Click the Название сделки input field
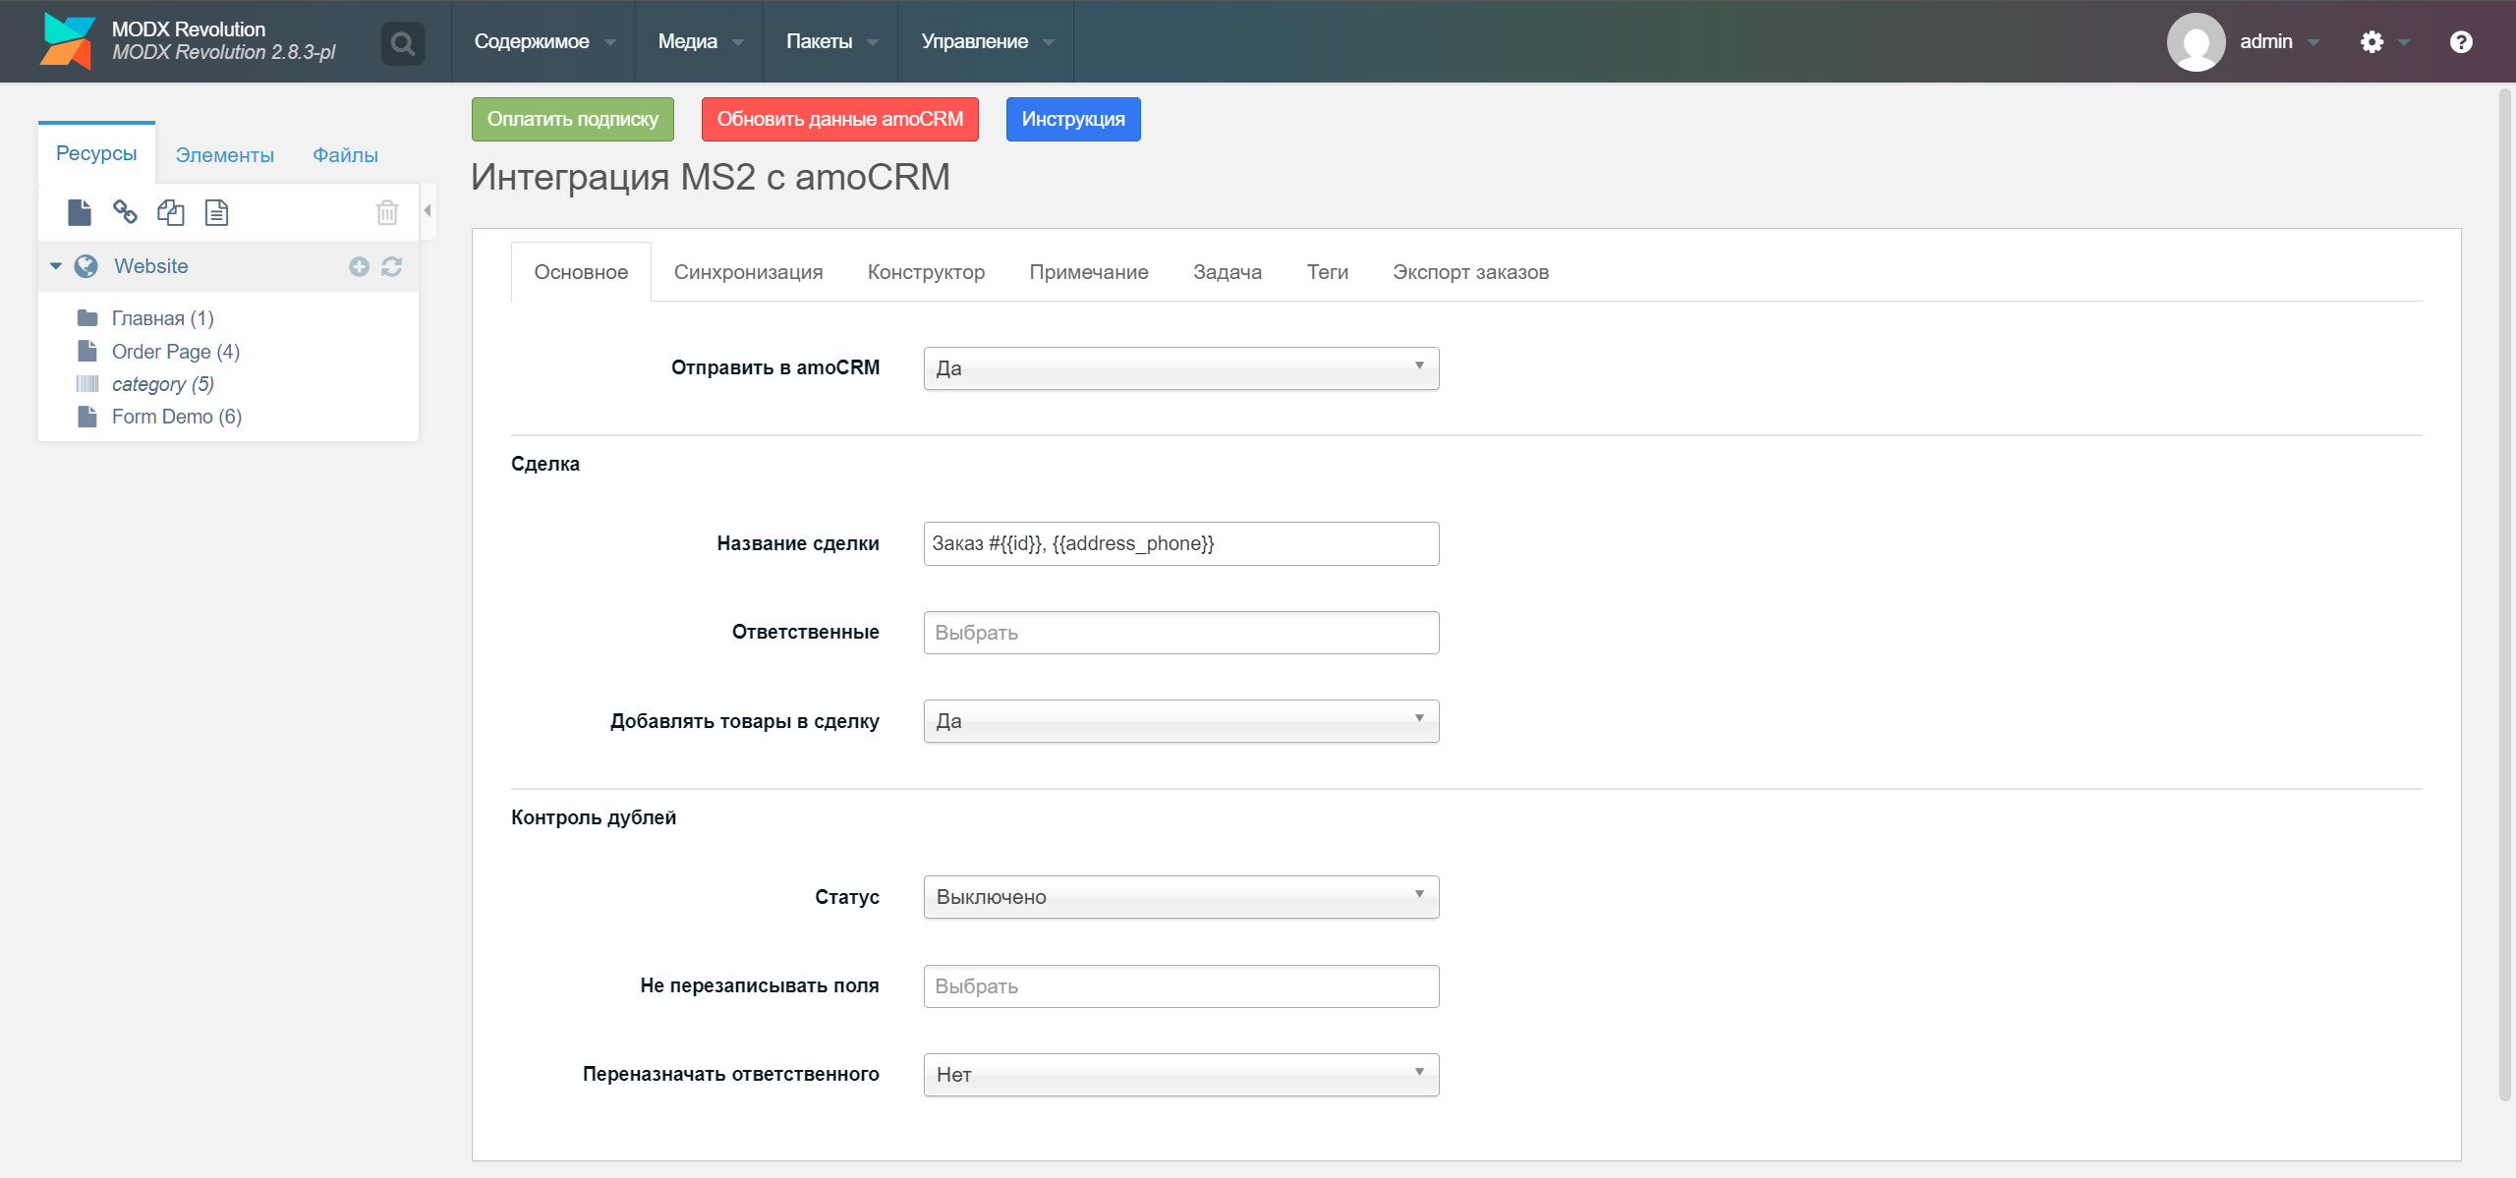The width and height of the screenshot is (2516, 1178). 1181,543
